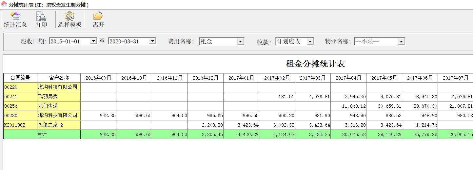Click total 20,075.52 in 合计 row

click(348, 134)
